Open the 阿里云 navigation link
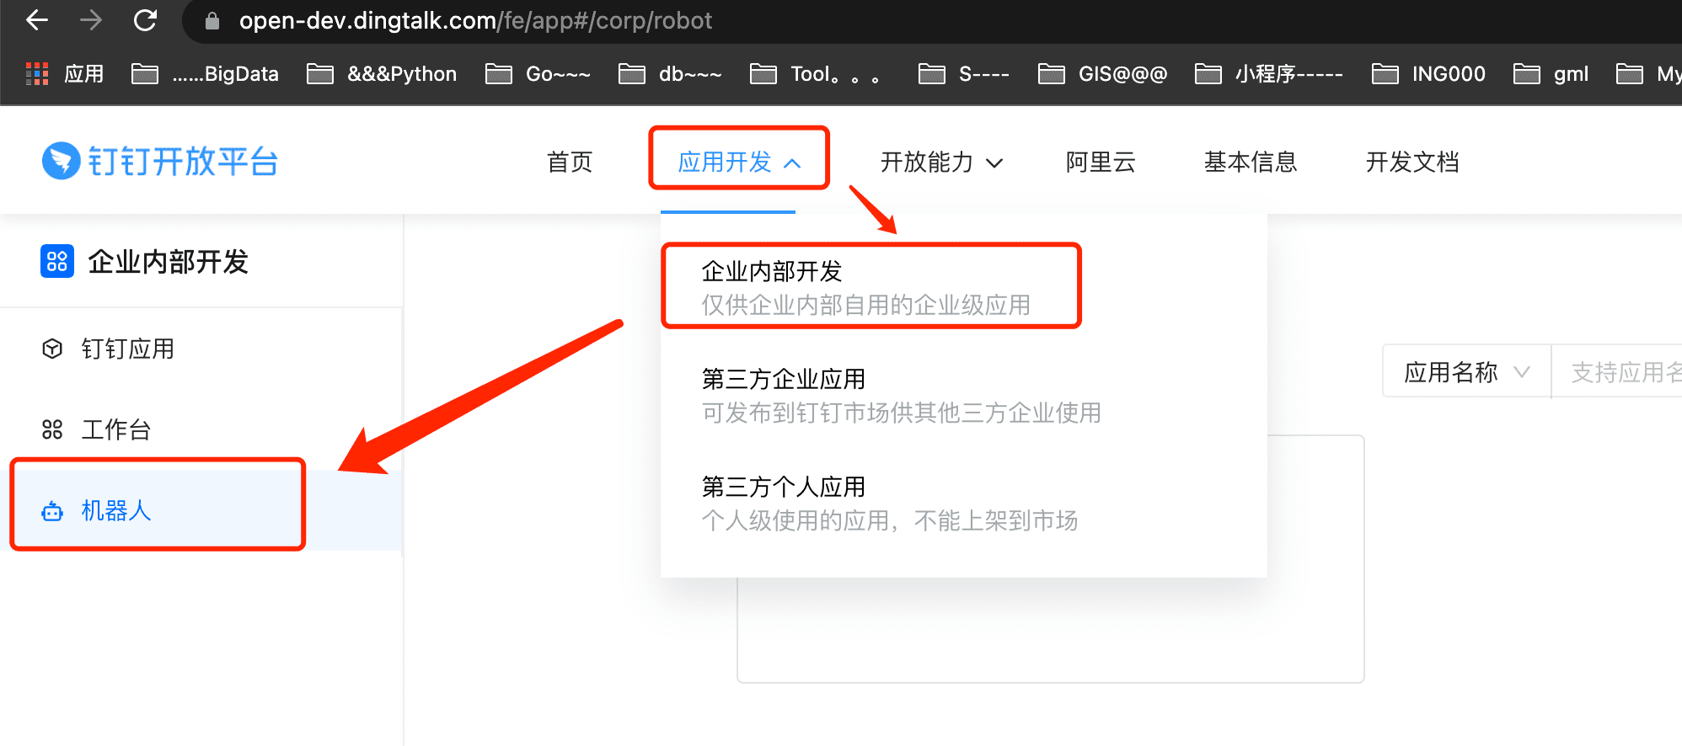Viewport: 1682px width, 746px height. coord(1100,162)
